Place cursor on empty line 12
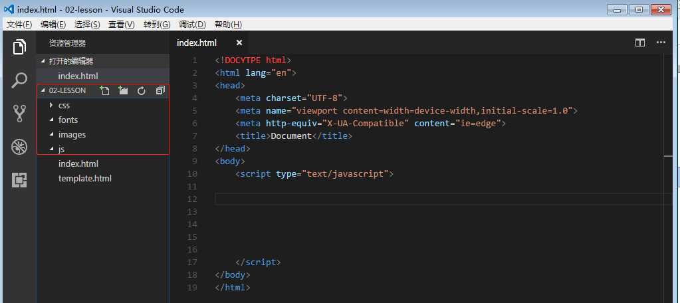The height and width of the screenshot is (303, 680). coord(442,199)
